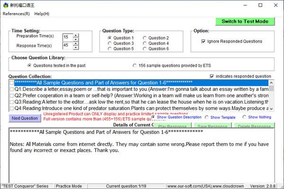Decrease Preparation Time with down arrow
Screen dimensions: 284x189
click(x=76, y=39)
